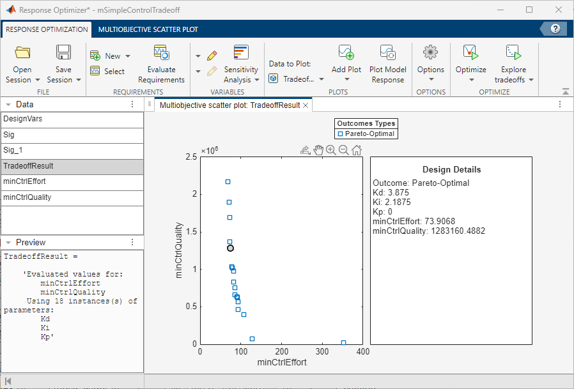
Task: Click the zoom in magnifier on plot
Action: click(x=331, y=150)
